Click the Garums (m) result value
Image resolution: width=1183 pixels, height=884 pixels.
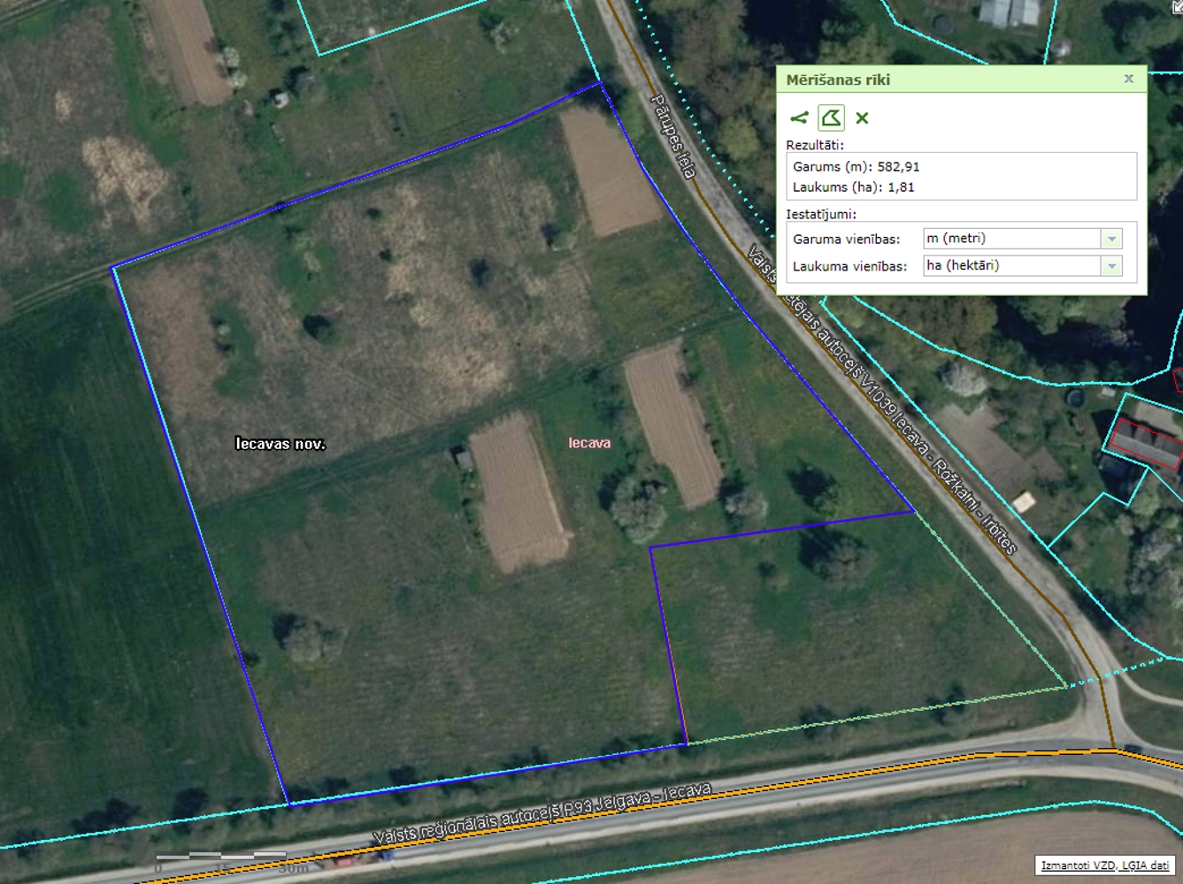click(x=898, y=166)
